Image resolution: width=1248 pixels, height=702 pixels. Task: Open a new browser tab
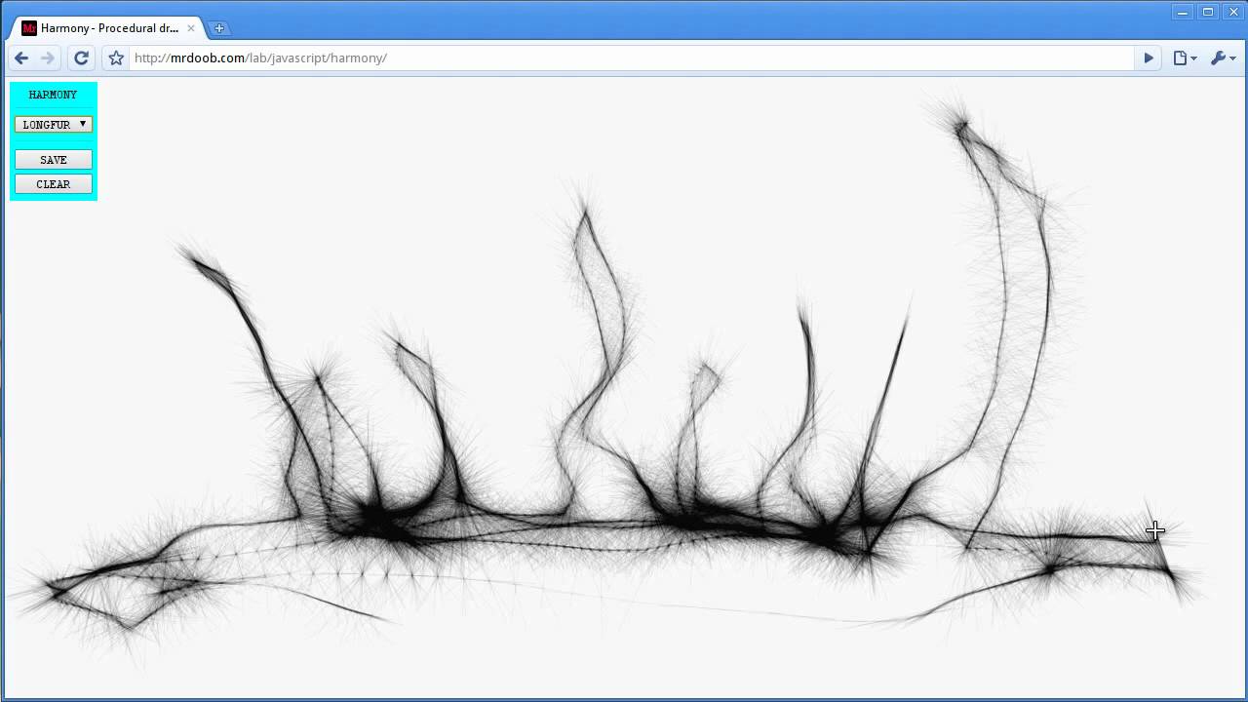pyautogui.click(x=219, y=28)
